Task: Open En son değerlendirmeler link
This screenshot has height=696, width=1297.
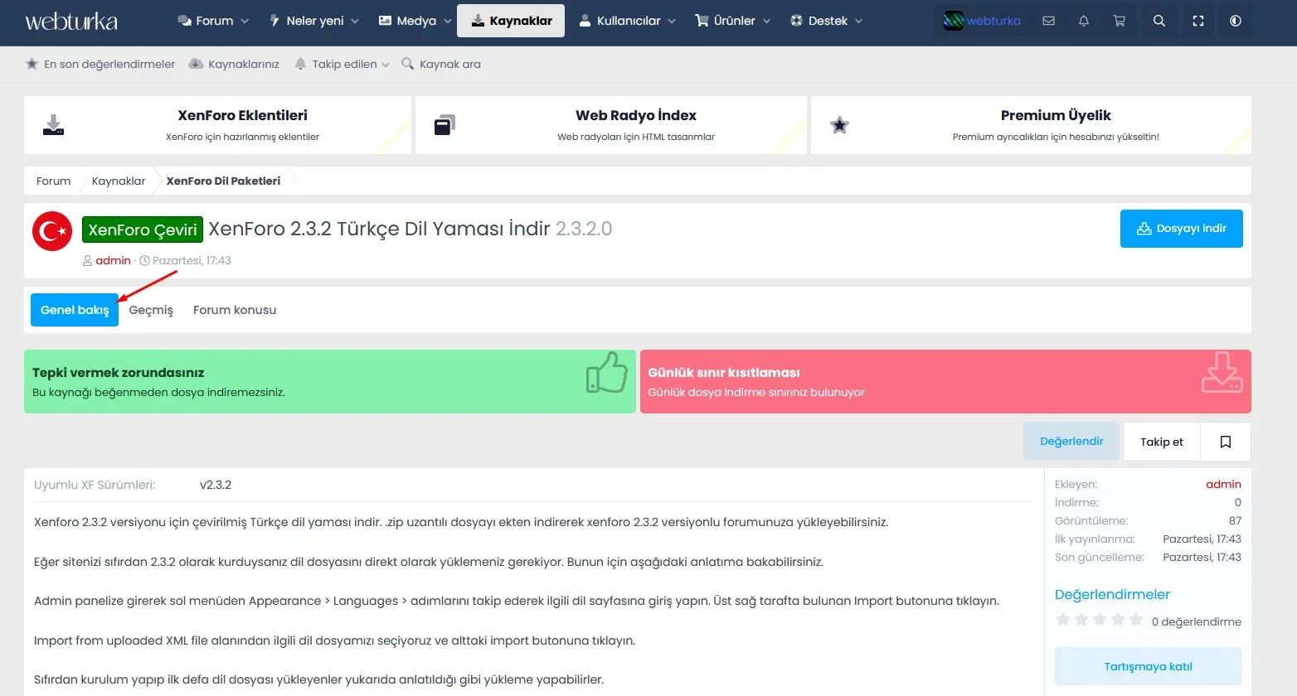Action: [x=100, y=64]
